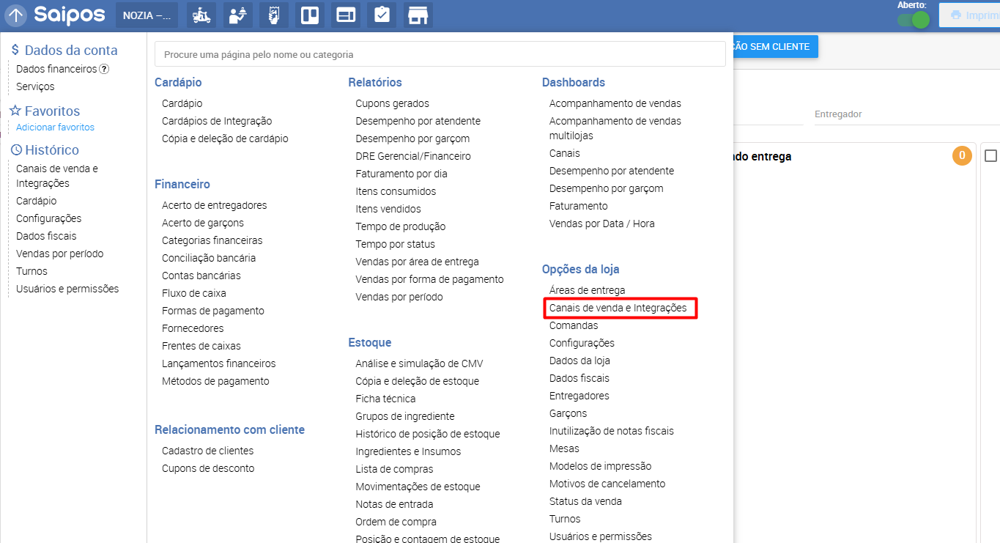Click the up-arrow circle icon beside Saipos
This screenshot has height=543, width=1000.
16,15
